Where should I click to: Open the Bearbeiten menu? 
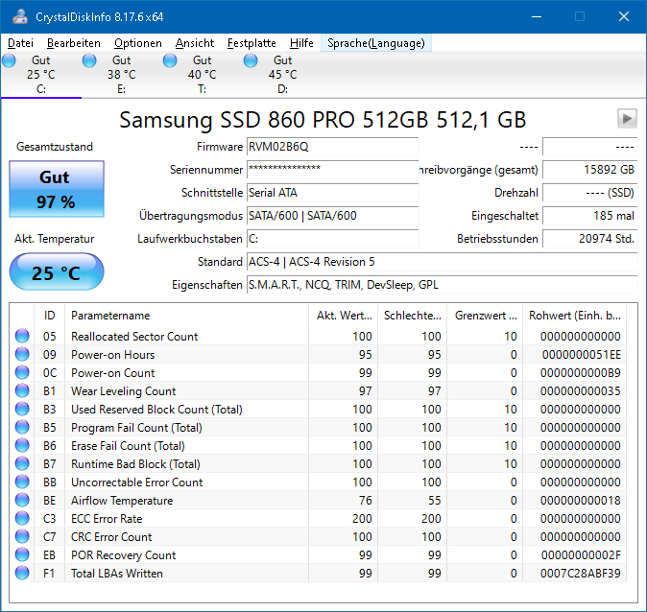pyautogui.click(x=74, y=43)
